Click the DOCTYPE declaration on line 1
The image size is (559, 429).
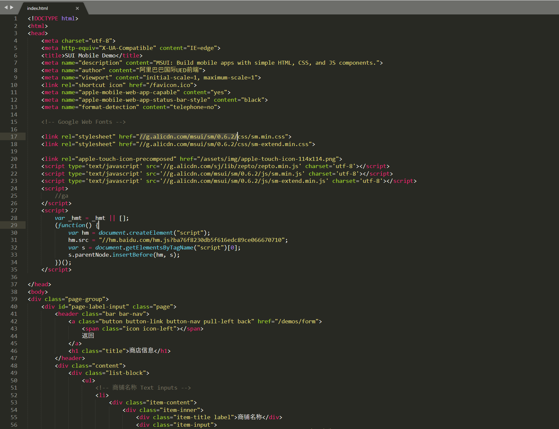click(x=53, y=18)
